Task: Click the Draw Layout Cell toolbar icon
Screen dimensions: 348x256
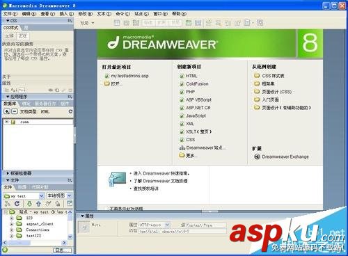Action: pyautogui.click(x=198, y=23)
